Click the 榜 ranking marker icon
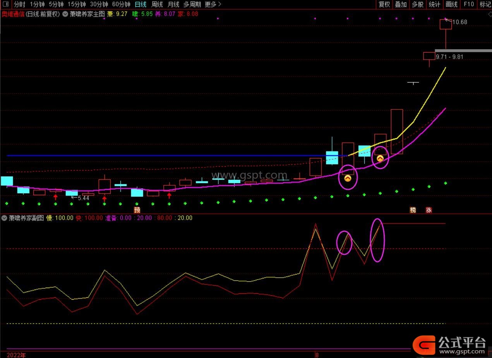The height and width of the screenshot is (358, 492). click(x=413, y=210)
